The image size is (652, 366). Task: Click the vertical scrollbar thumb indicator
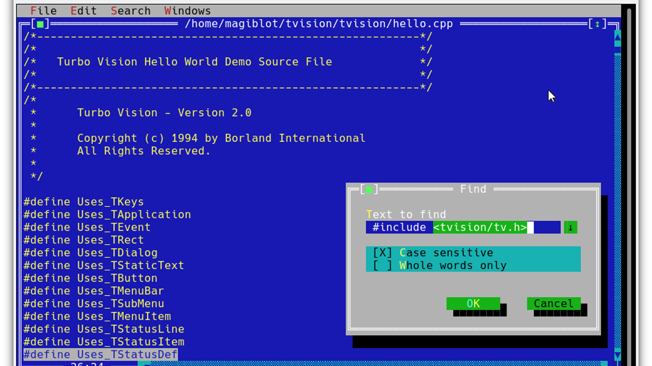[618, 50]
